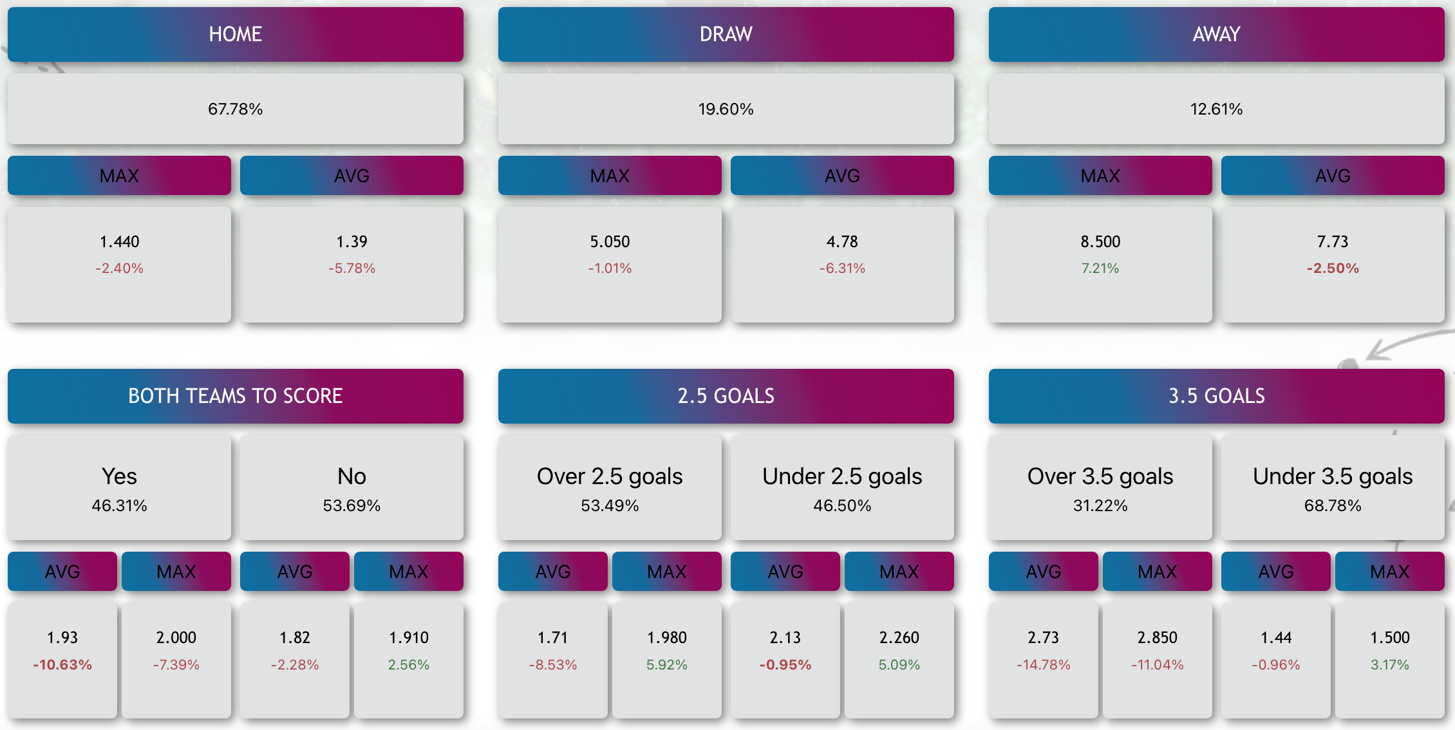Viewport: 1455px width, 730px height.
Task: Click the 2.850 over 3.5 max odds
Action: 1157,660
